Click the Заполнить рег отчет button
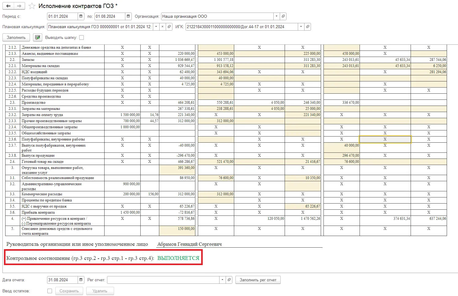 pos(258,280)
